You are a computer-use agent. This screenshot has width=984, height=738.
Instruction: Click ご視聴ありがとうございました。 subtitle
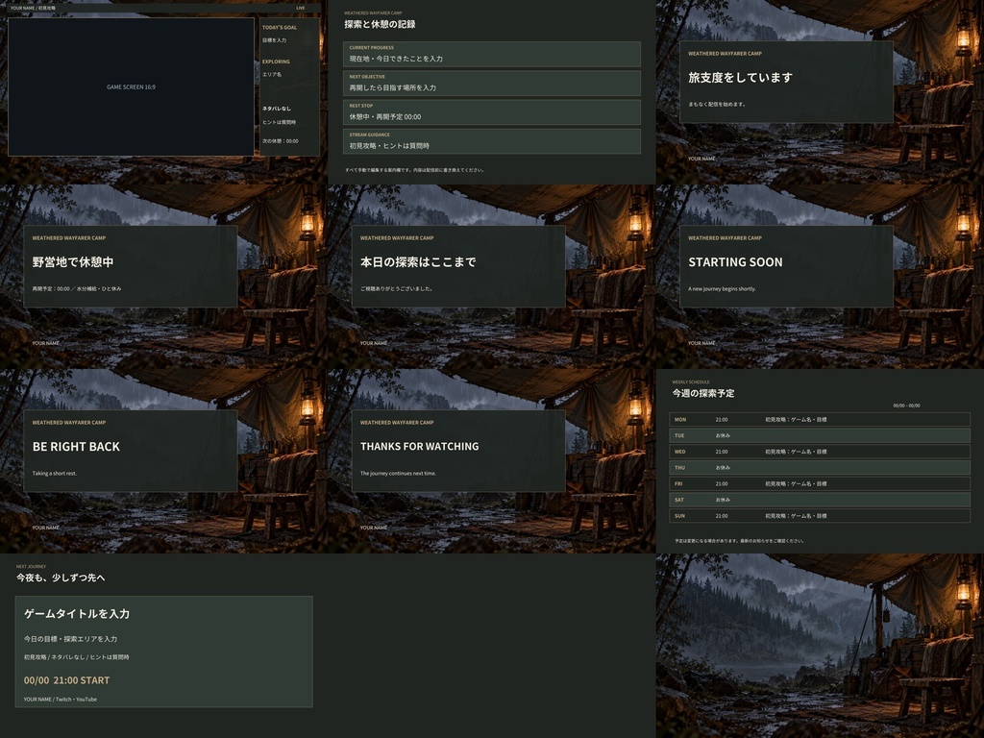click(397, 288)
